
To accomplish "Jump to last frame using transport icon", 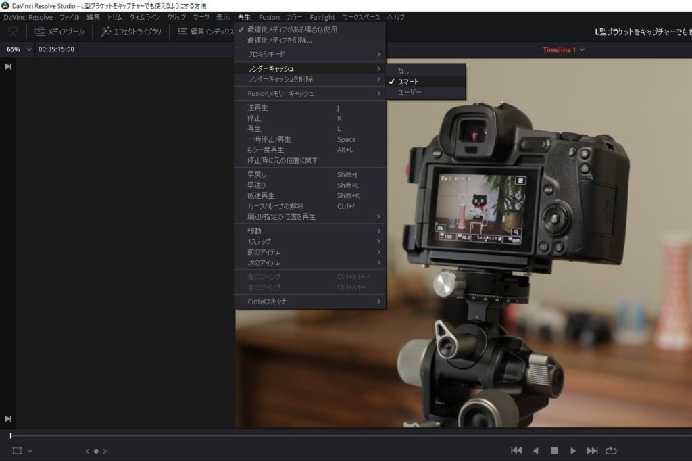I will point(592,450).
